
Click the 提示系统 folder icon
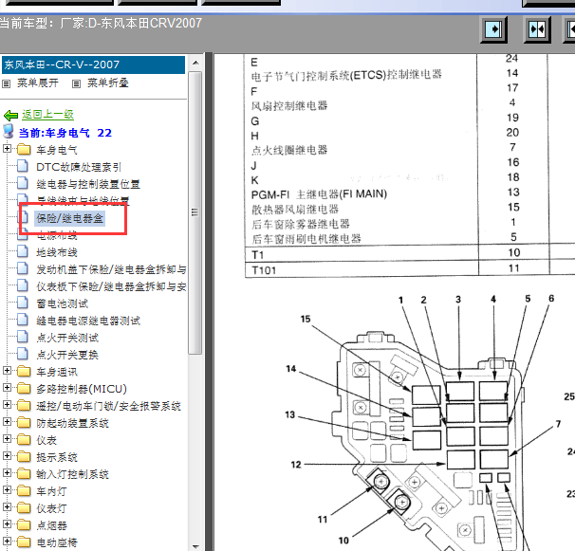(x=24, y=457)
